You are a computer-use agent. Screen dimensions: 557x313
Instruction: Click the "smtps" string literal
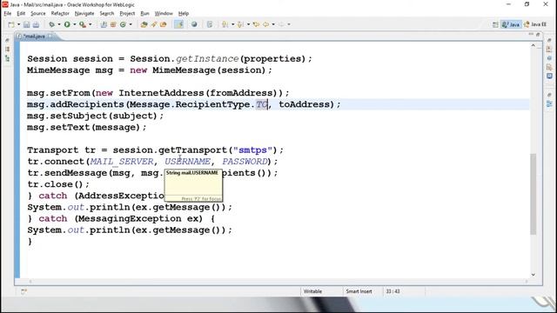[x=252, y=150]
